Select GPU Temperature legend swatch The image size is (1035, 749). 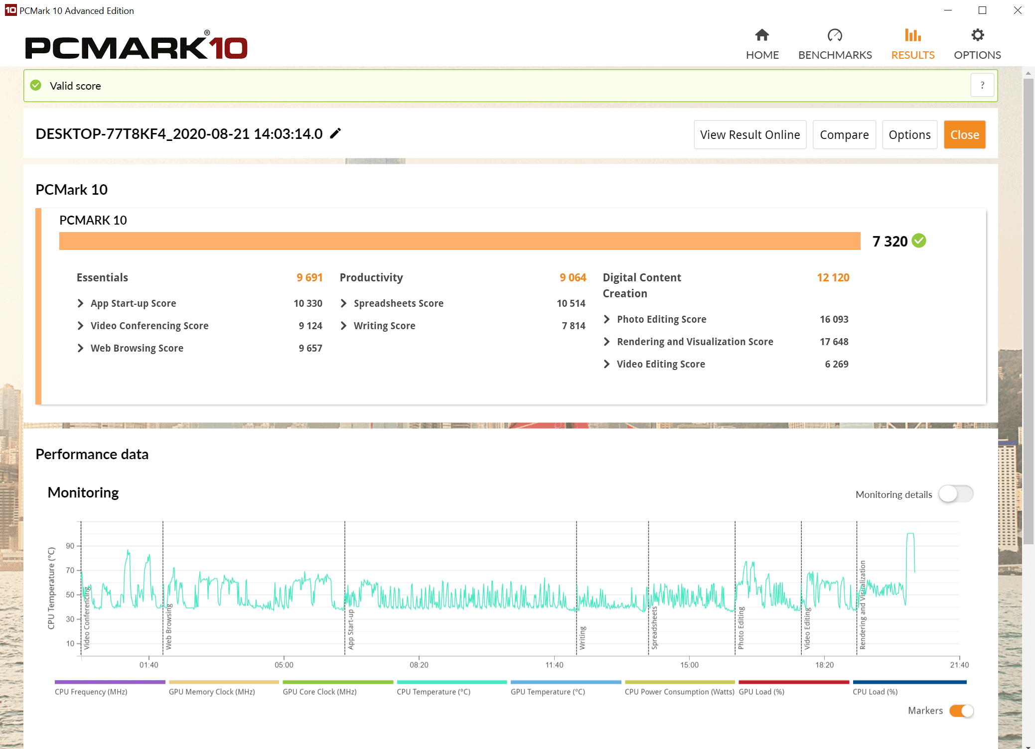pyautogui.click(x=566, y=682)
